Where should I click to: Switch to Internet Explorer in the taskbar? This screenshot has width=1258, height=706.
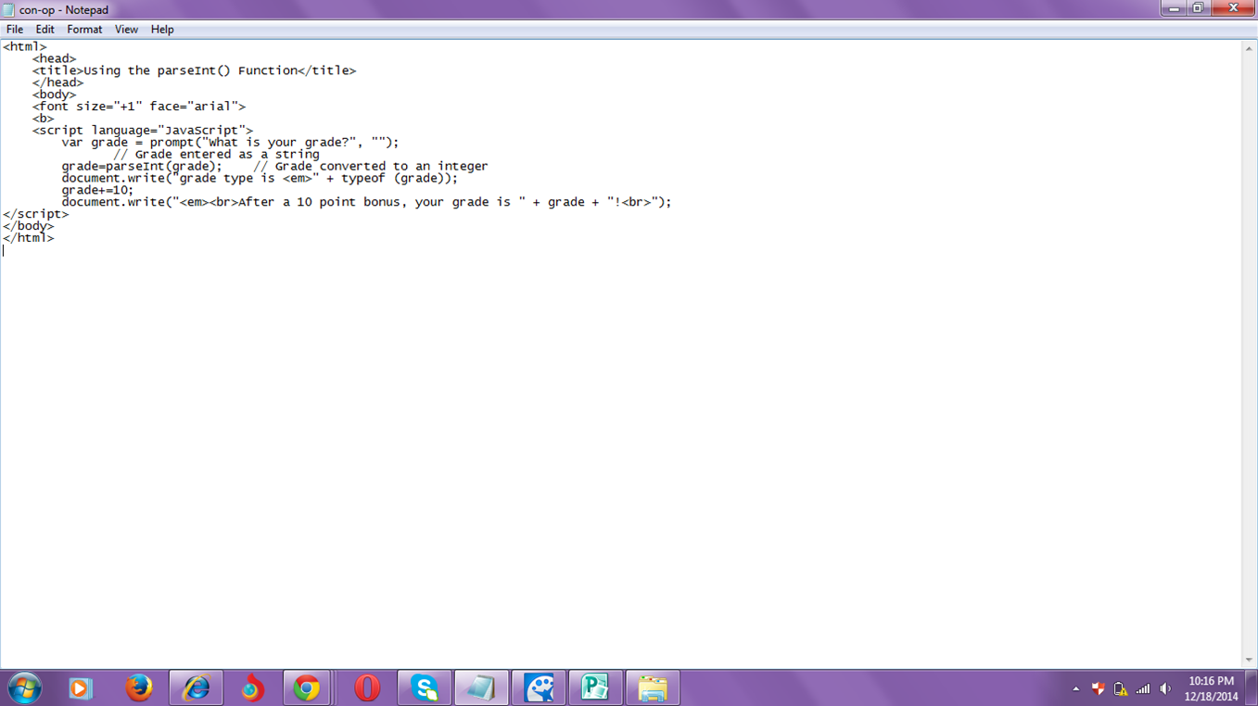click(x=196, y=688)
